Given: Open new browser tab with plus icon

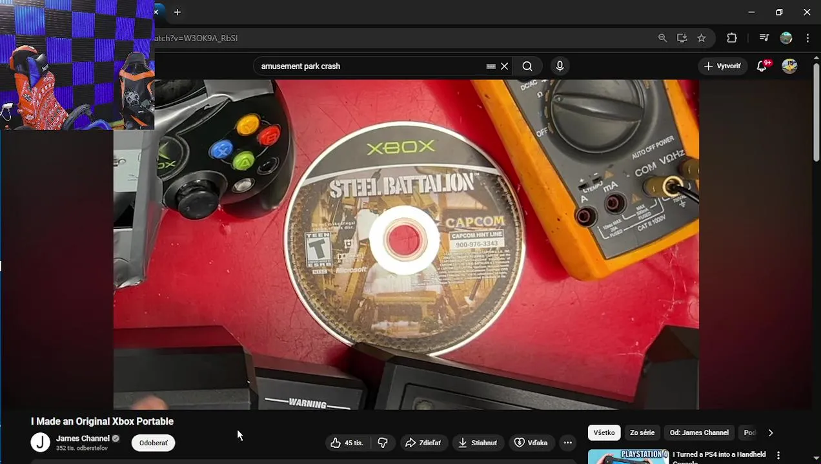Looking at the screenshot, I should (177, 12).
